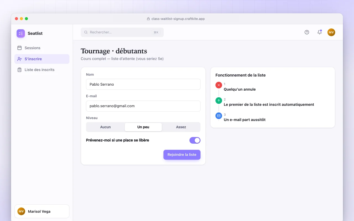Click the ⌘K shortcut badge
354x221 pixels.
156,32
